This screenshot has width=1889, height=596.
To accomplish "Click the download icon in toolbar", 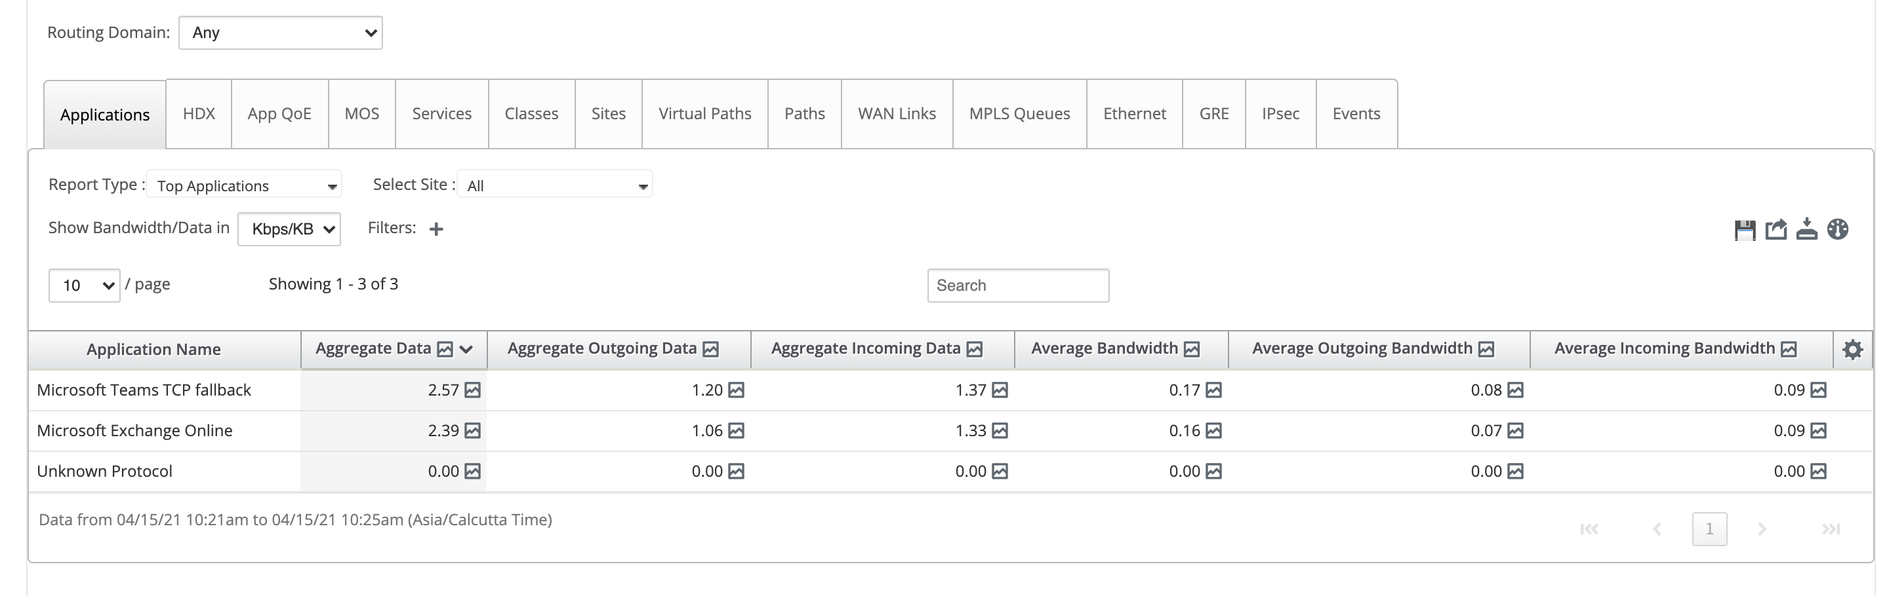I will pos(1807,229).
